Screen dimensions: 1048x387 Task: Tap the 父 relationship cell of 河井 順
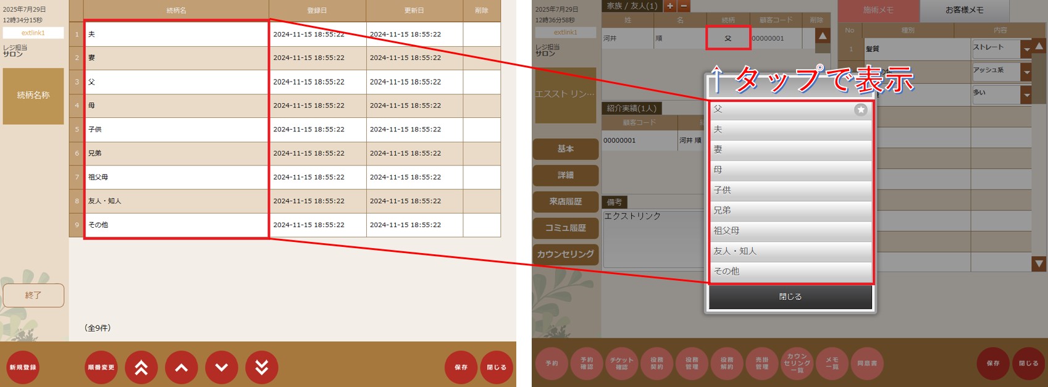[x=728, y=38]
